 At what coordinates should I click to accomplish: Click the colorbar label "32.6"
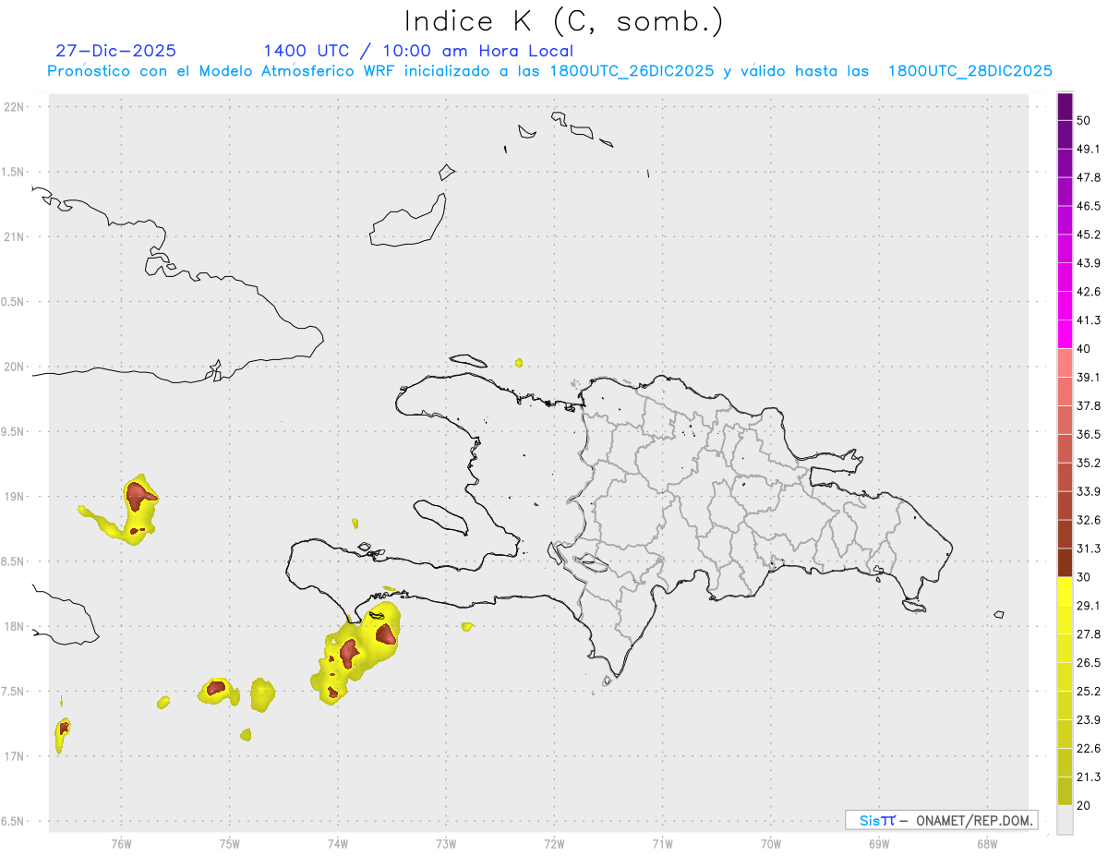pos(1089,520)
